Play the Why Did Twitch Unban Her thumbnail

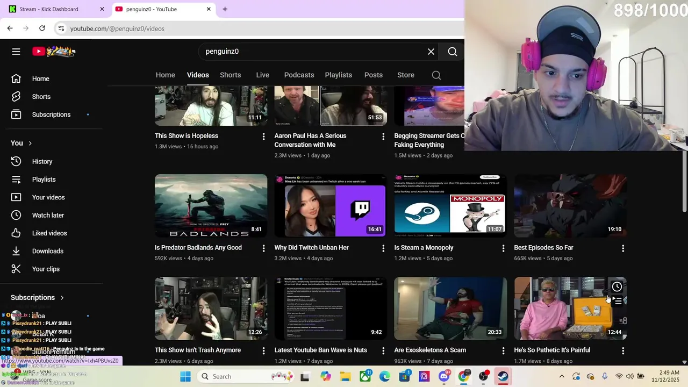pos(331,205)
